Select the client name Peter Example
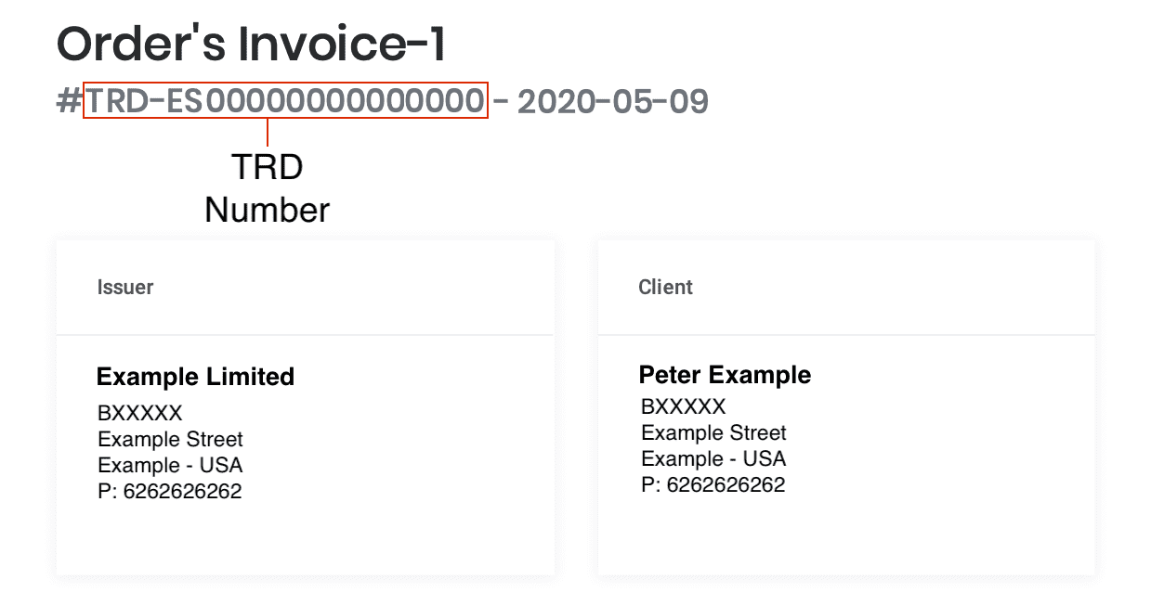The height and width of the screenshot is (605, 1151). point(725,375)
